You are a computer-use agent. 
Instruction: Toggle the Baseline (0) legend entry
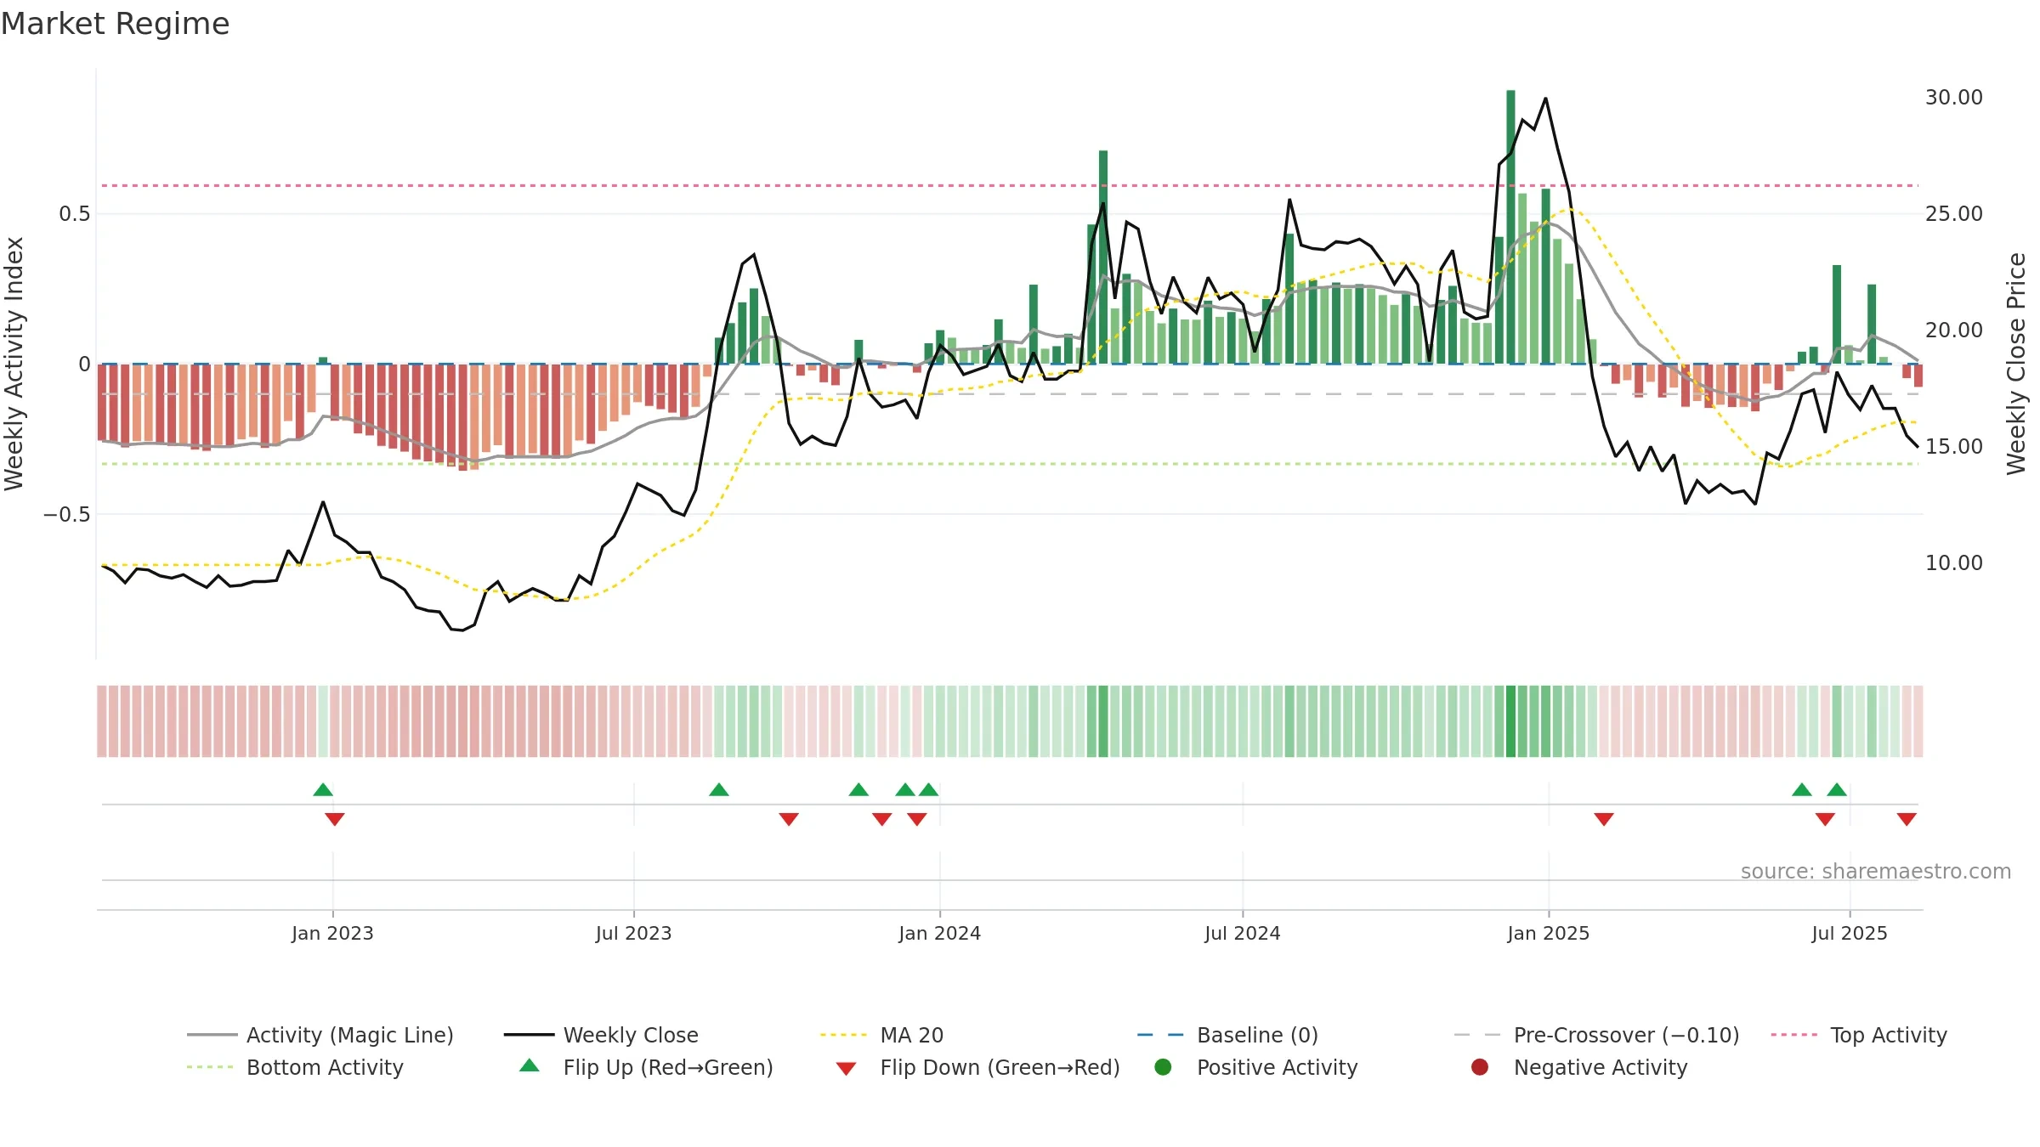(1227, 1035)
